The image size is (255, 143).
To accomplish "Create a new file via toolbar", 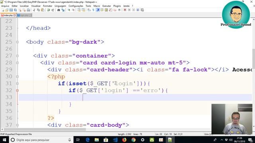I will click(x=3, y=10).
